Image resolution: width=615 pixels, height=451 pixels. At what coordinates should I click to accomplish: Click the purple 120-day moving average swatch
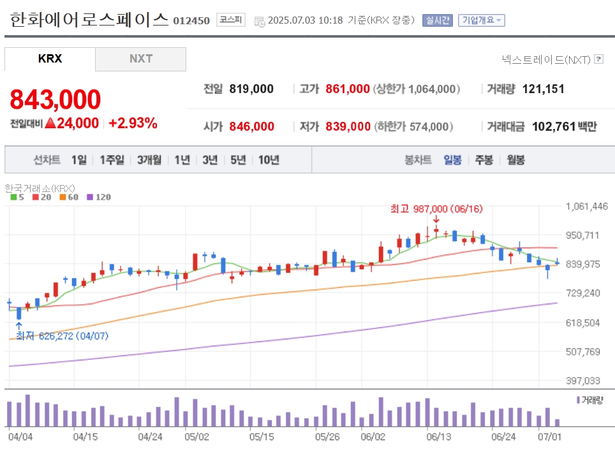click(x=90, y=197)
